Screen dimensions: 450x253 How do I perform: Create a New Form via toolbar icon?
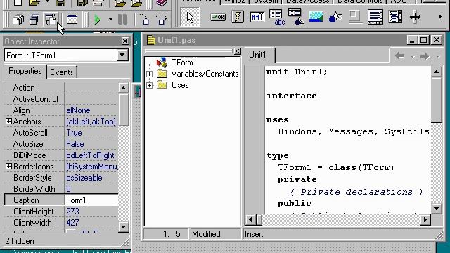pos(72,20)
